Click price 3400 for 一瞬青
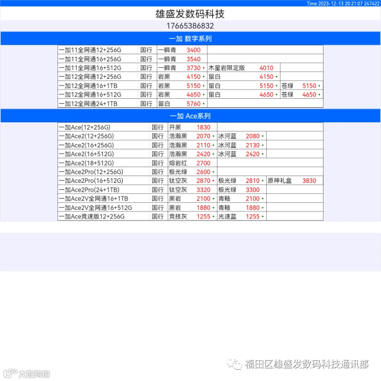 point(193,50)
